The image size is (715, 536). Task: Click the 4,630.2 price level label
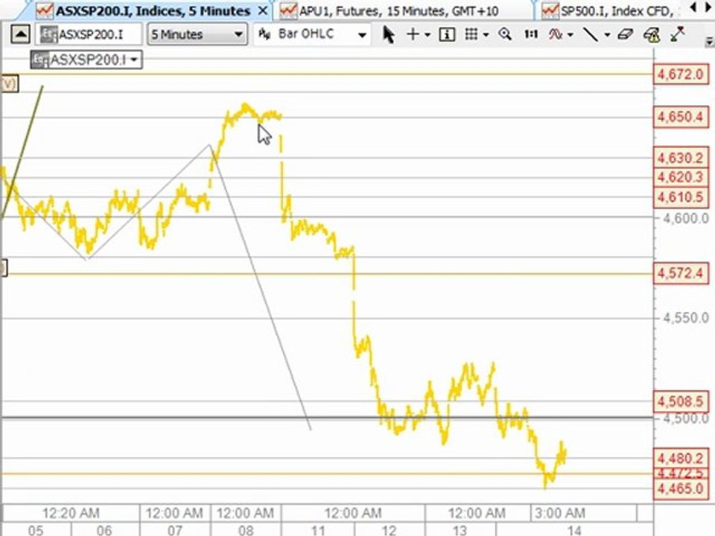tap(681, 158)
